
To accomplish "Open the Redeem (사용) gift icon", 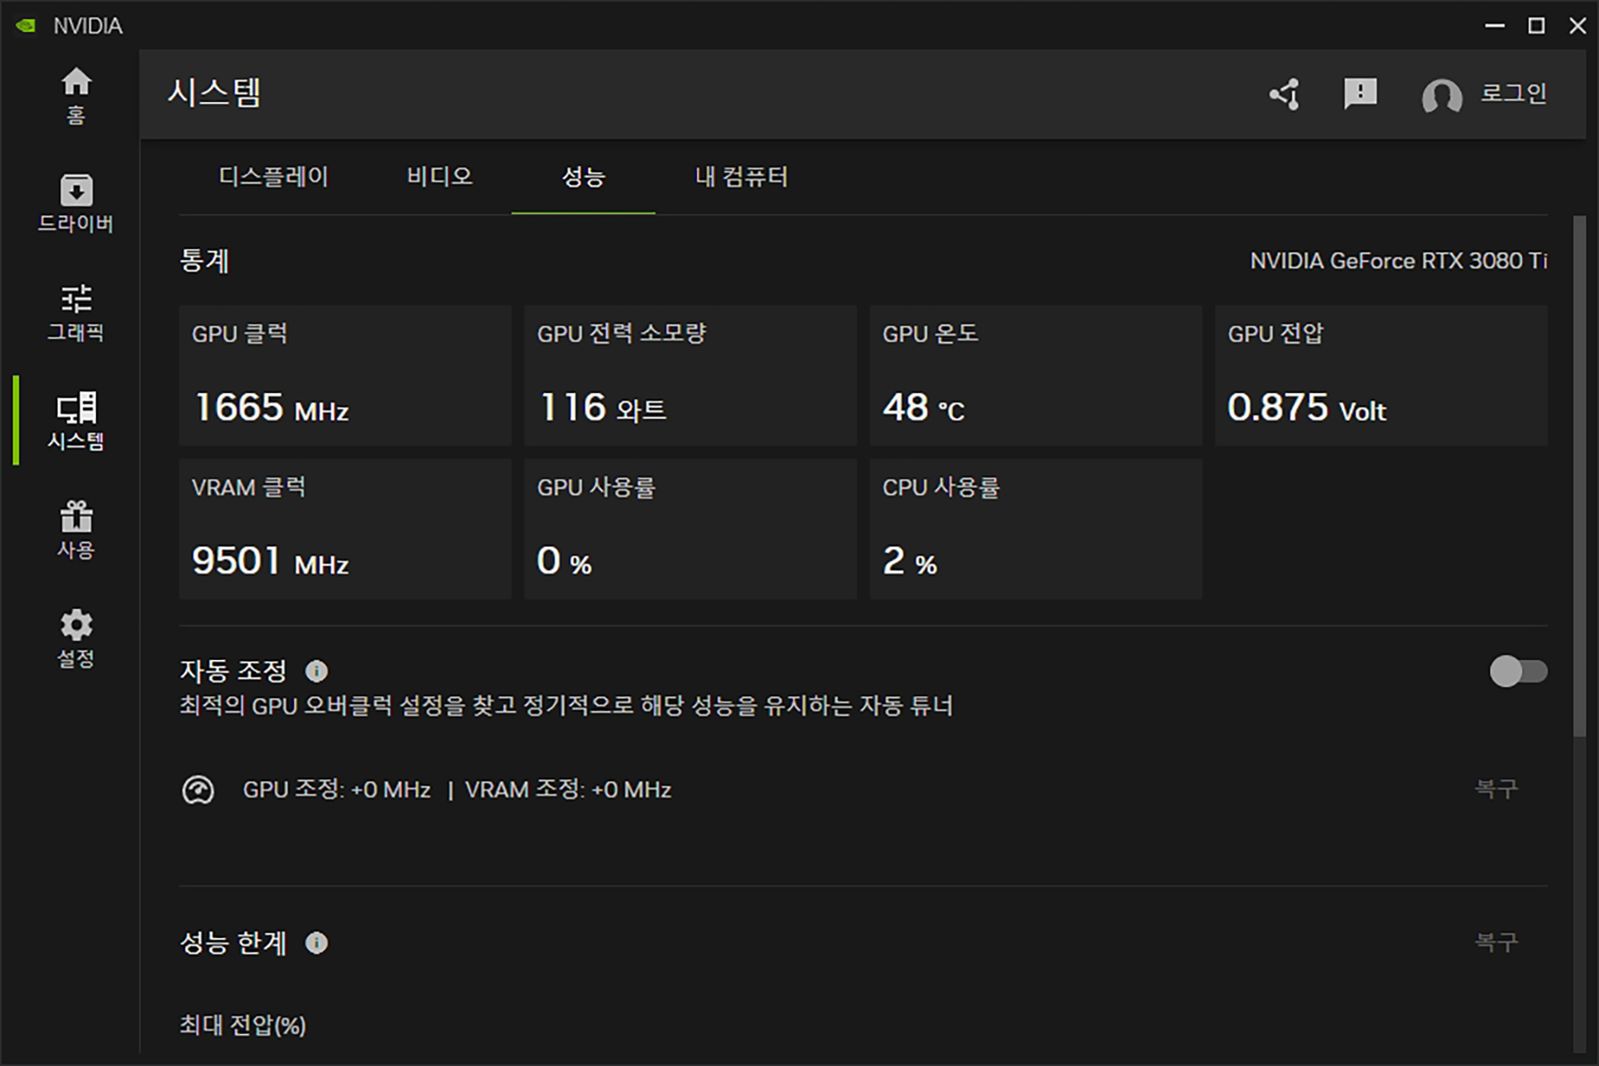I will click(76, 529).
